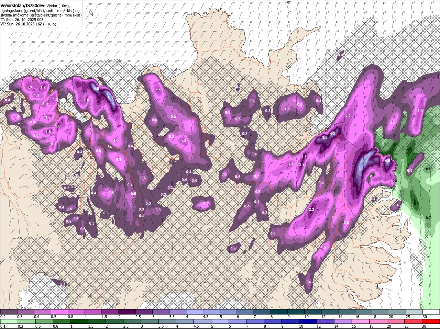Pick the top legend light gray swatch 25–30

(415, 311)
